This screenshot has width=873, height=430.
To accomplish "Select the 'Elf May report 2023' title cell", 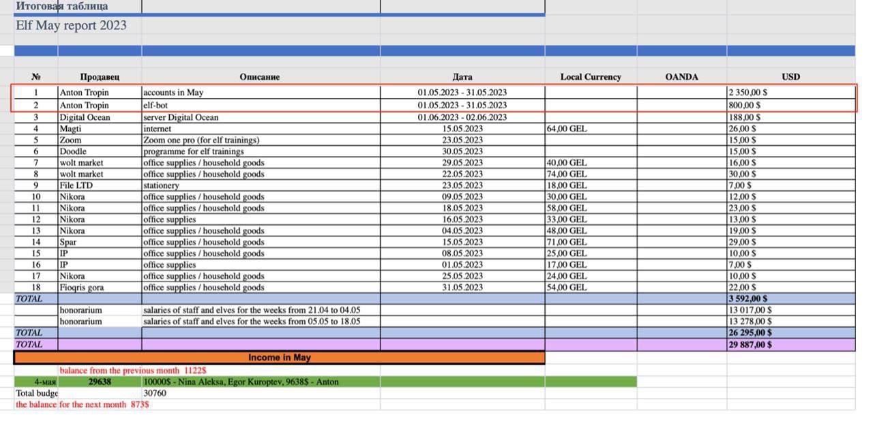I will [71, 26].
